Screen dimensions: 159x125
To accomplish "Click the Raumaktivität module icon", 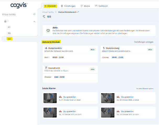I will click(x=46, y=68).
